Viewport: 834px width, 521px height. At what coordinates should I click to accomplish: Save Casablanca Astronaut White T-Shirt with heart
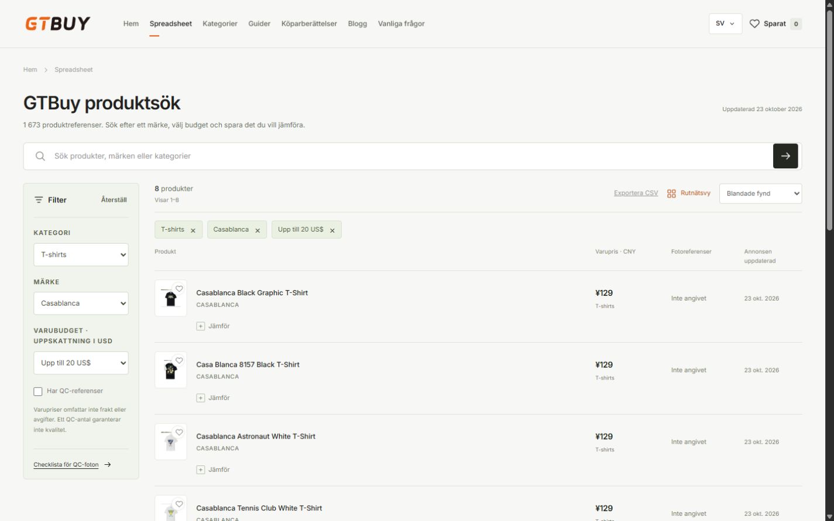point(179,432)
